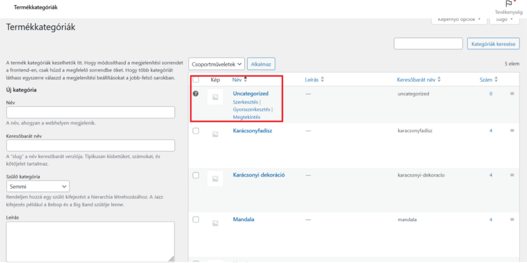Screen dimensions: 527x263
Task: Check the select-all checkbox in table header
Action: click(x=195, y=80)
